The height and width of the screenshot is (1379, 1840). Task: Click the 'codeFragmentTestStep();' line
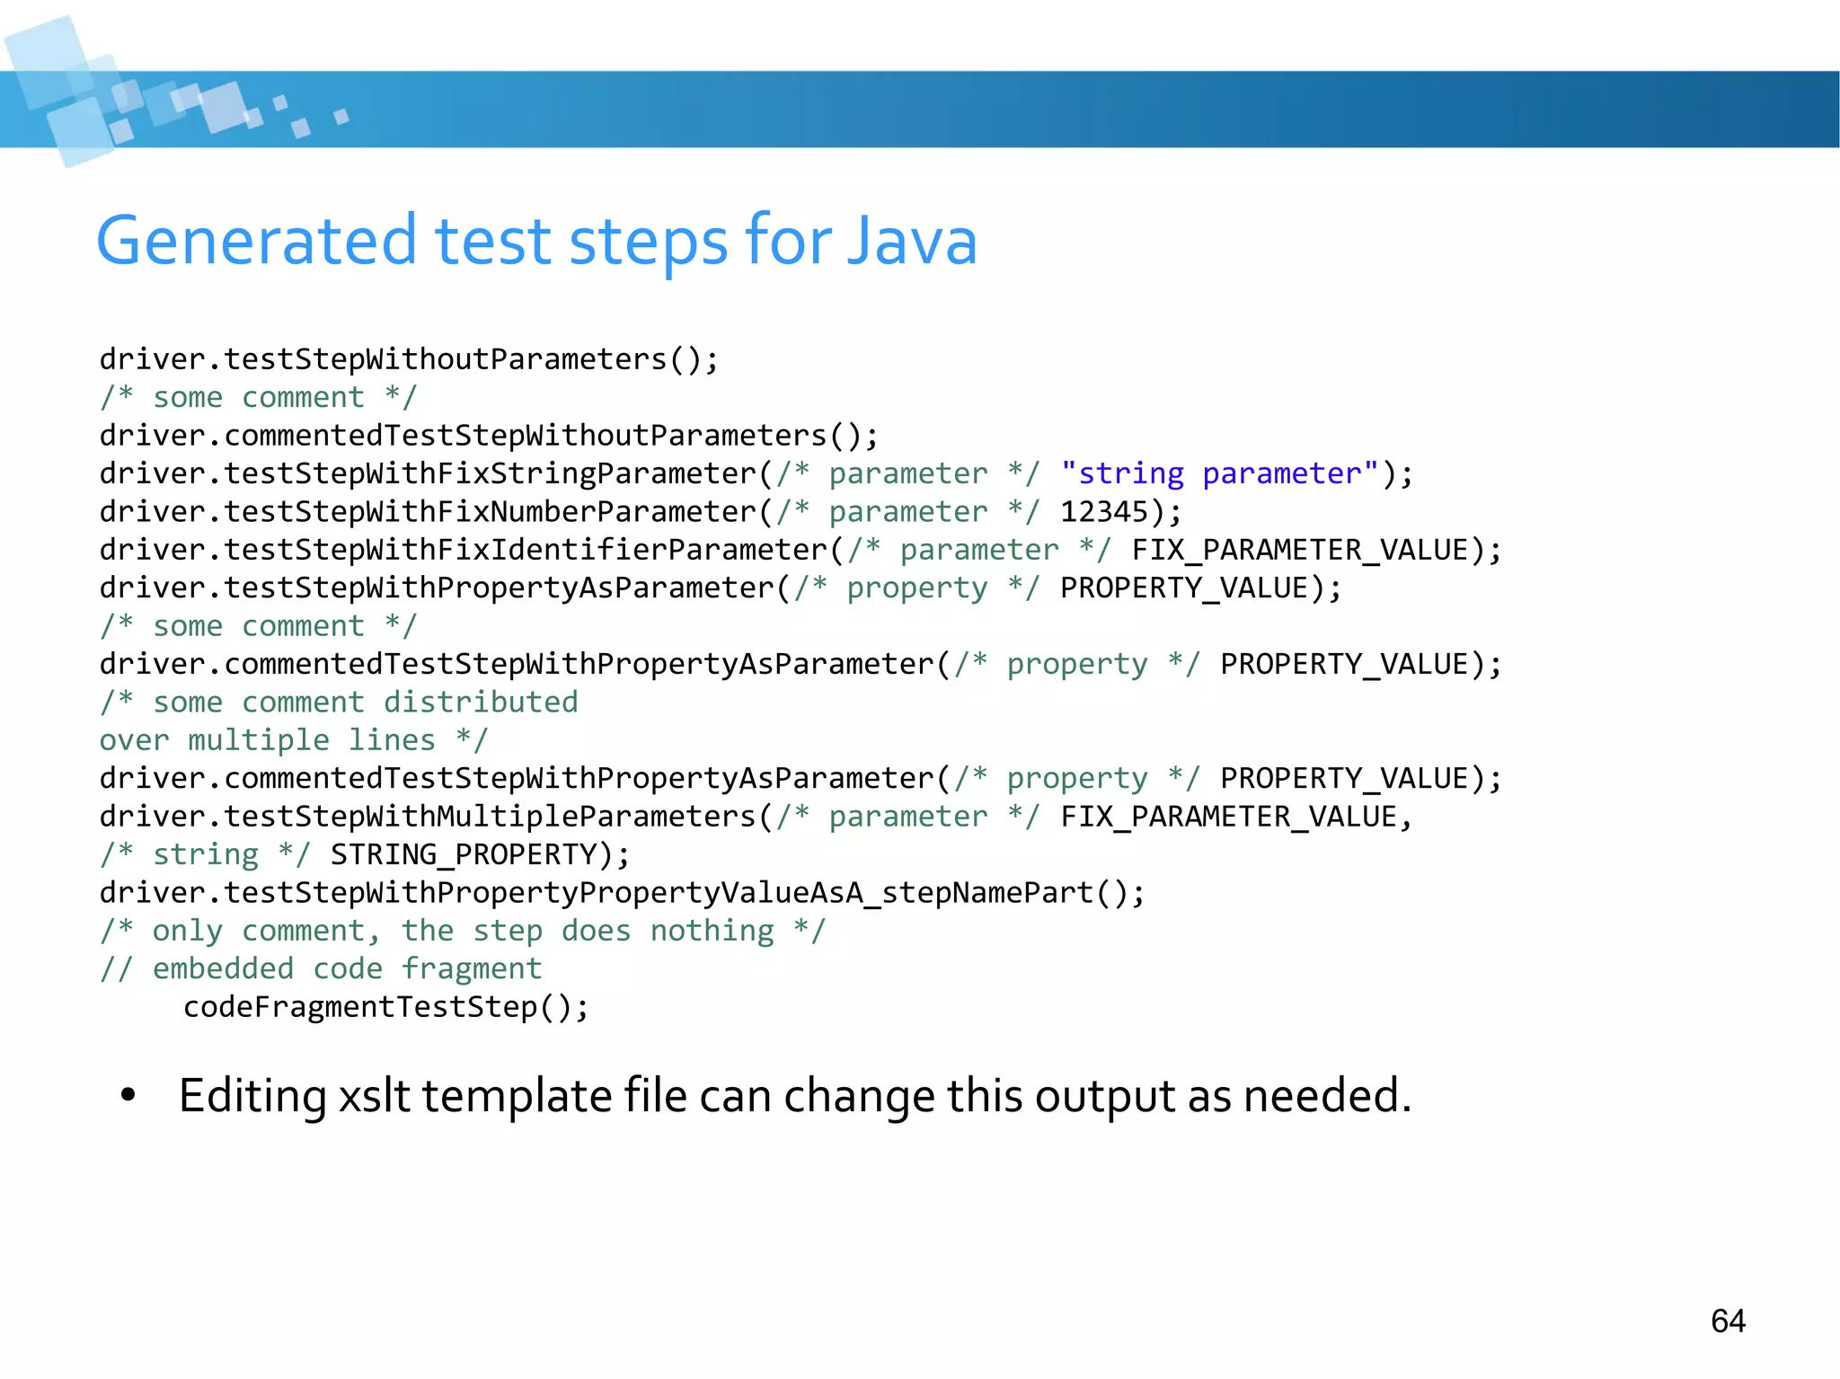(386, 1007)
